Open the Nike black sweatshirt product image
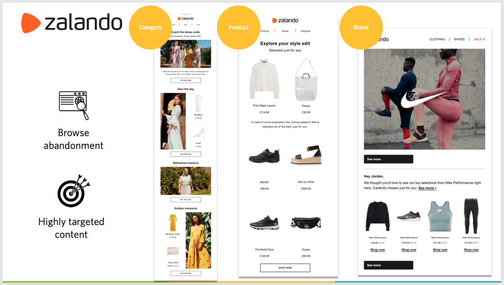The height and width of the screenshot is (285, 504). coord(378,216)
